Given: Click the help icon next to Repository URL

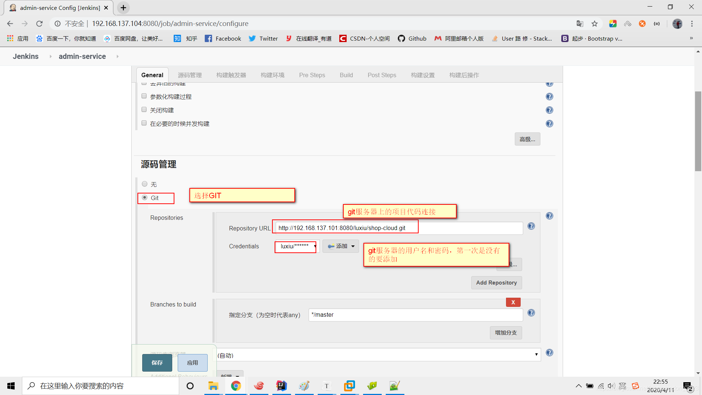Looking at the screenshot, I should tap(531, 226).
